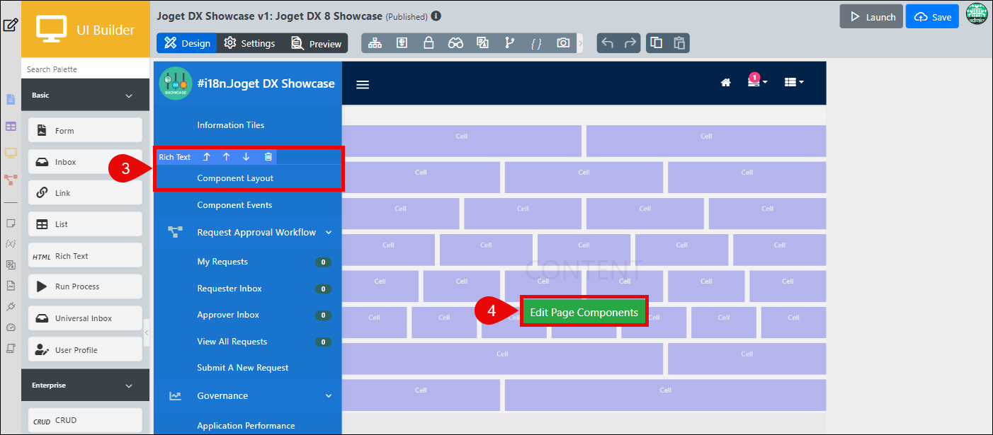Click the binoculars usage check icon
This screenshot has width=993, height=435.
(455, 43)
